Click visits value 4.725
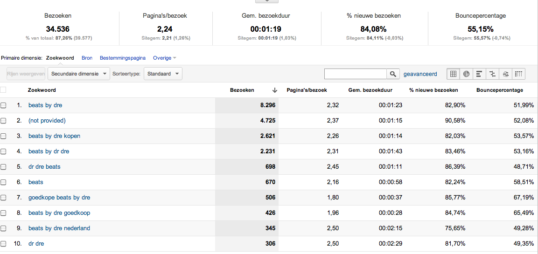The image size is (538, 254). [268, 121]
